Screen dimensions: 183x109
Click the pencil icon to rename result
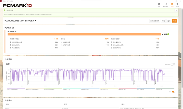tap(35, 21)
